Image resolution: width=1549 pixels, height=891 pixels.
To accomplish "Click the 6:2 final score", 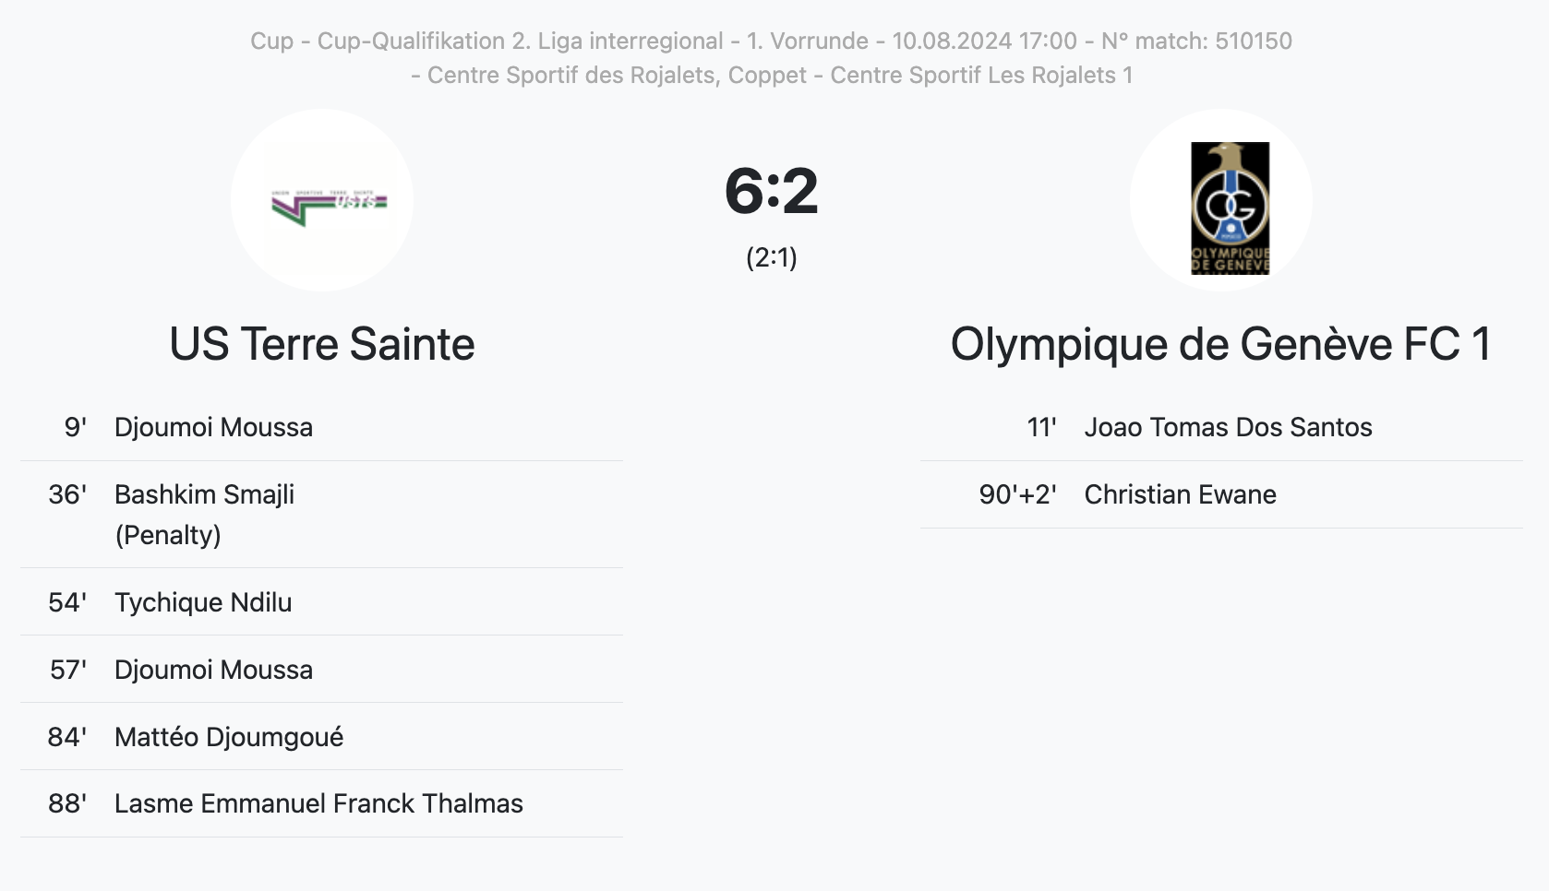I will [x=772, y=191].
